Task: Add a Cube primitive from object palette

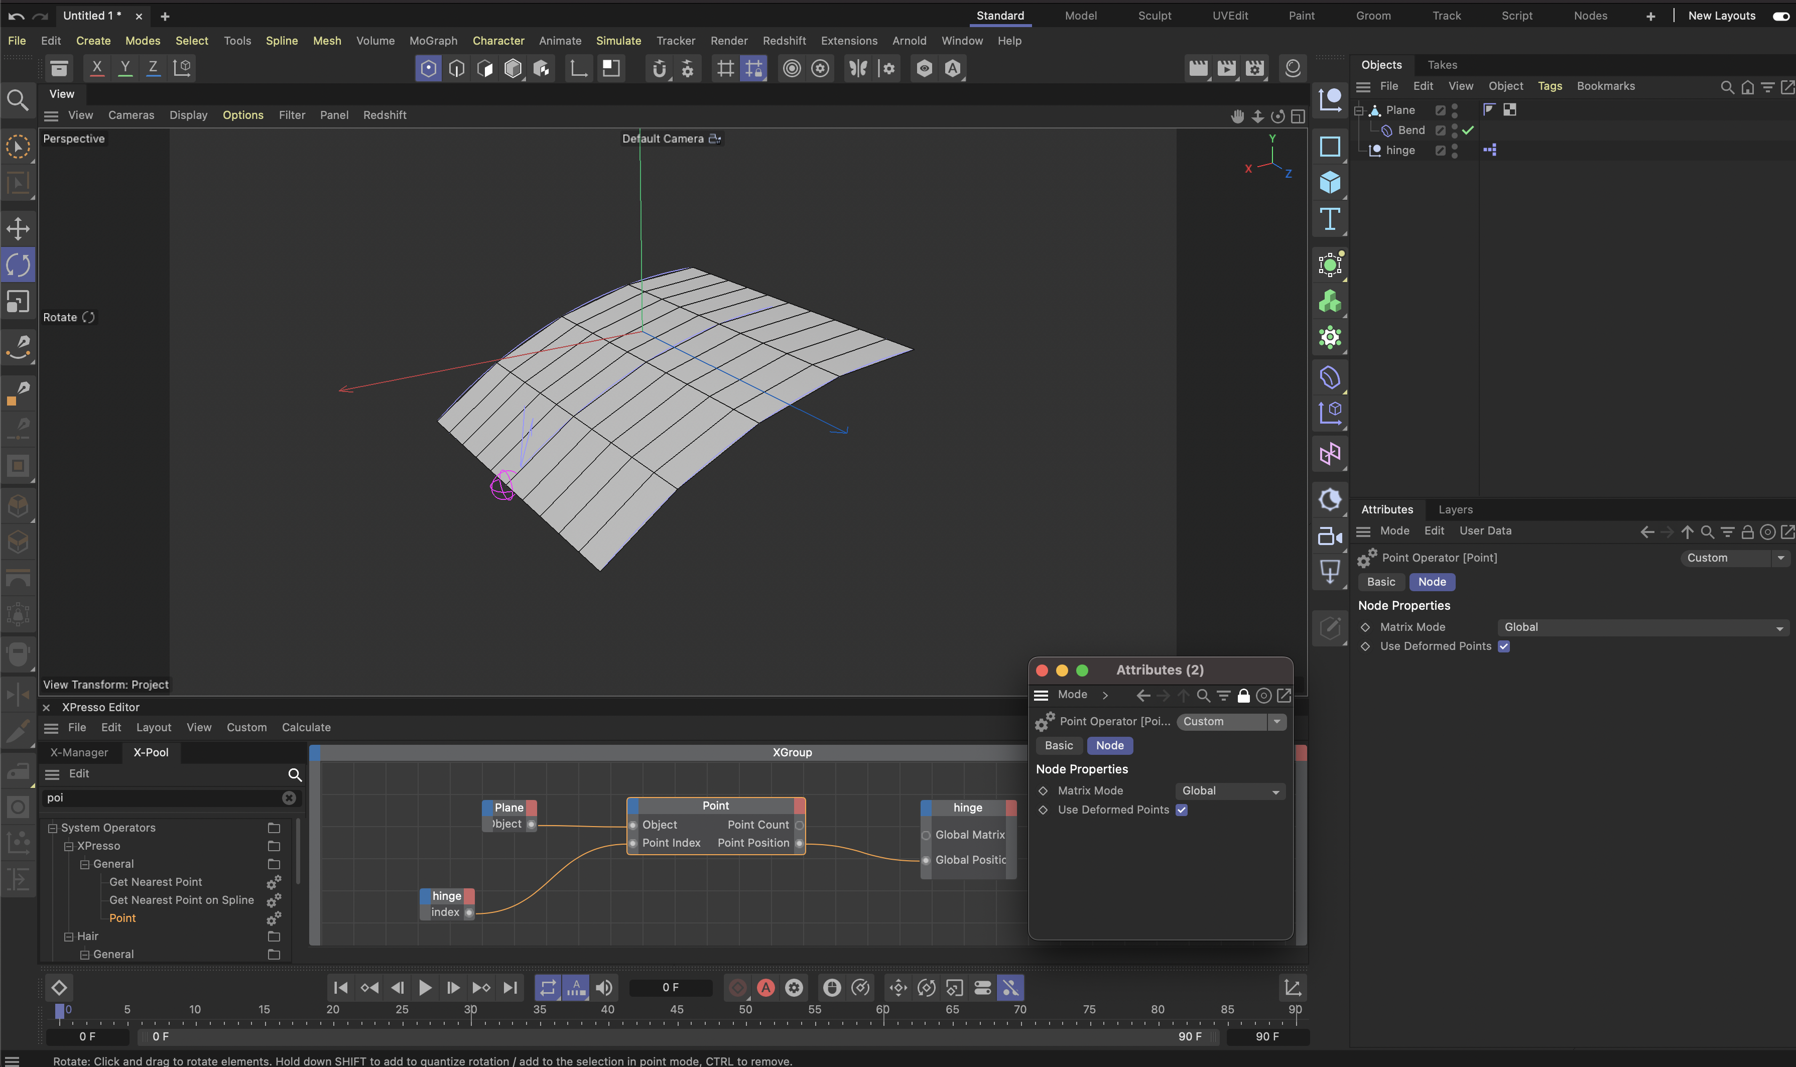Action: (1329, 183)
